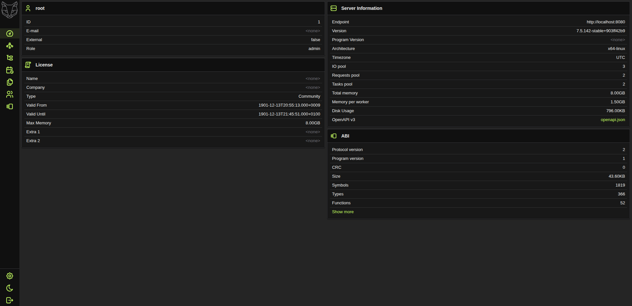This screenshot has width=632, height=306.
Task: Click the ID row label
Action: 28,22
